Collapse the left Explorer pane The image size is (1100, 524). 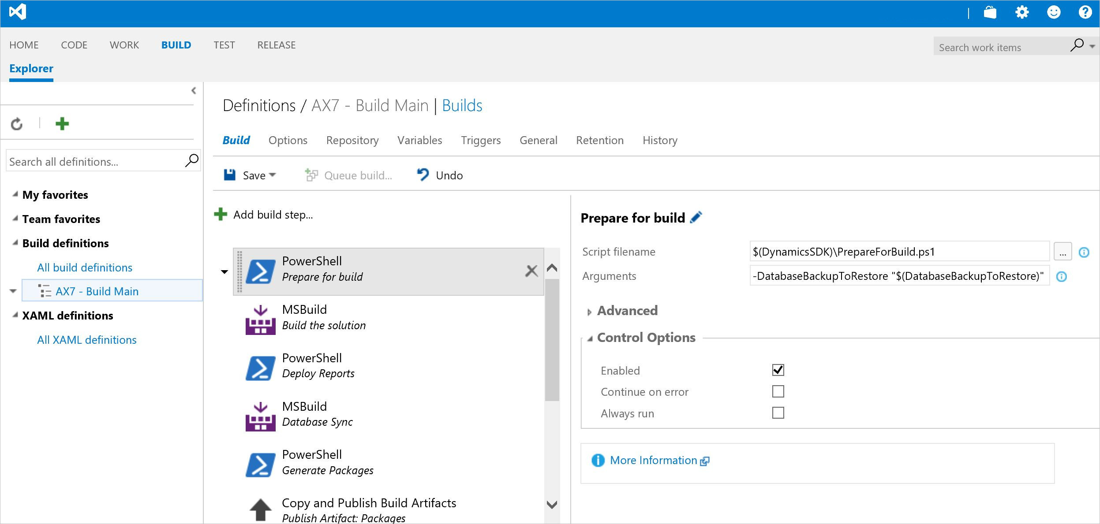tap(194, 91)
